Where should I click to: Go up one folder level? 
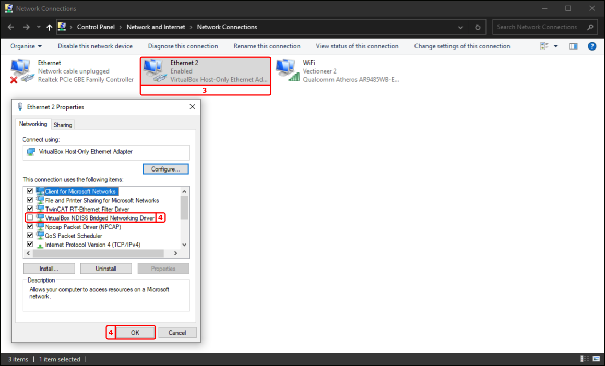point(50,27)
